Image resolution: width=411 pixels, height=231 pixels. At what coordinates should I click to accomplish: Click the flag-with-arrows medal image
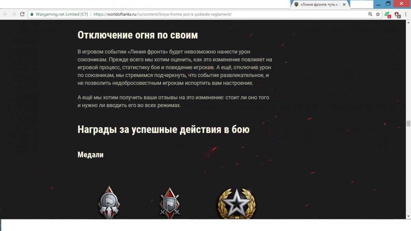109,203
